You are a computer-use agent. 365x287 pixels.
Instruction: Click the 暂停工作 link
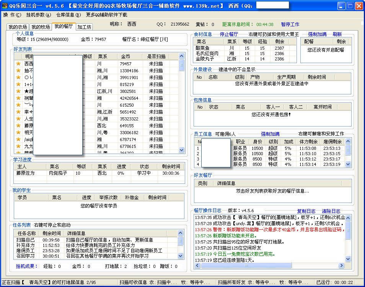pyautogui.click(x=290, y=24)
